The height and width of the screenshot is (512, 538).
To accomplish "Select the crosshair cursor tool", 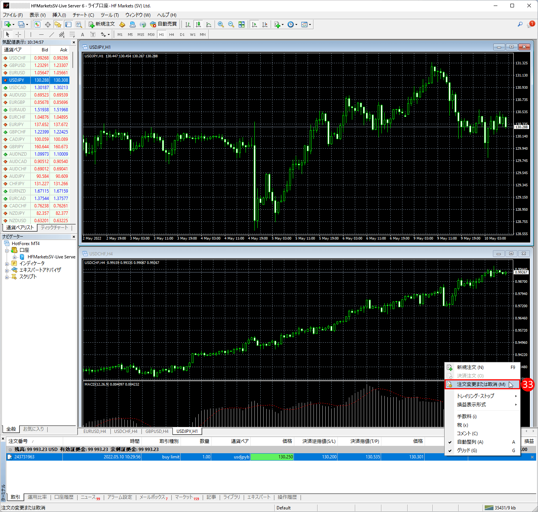I will pyautogui.click(x=18, y=34).
